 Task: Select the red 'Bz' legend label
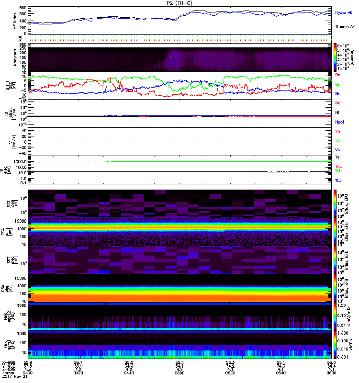click(337, 75)
